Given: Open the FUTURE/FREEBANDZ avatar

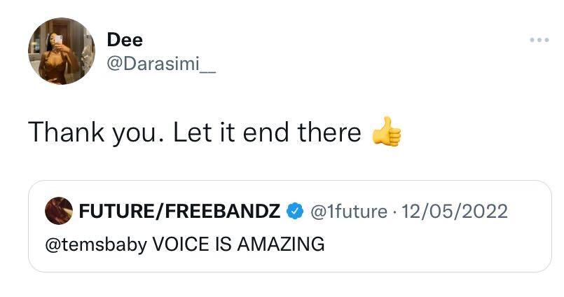Looking at the screenshot, I should (58, 210).
